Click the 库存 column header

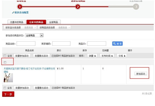pyautogui.click(x=85, y=51)
